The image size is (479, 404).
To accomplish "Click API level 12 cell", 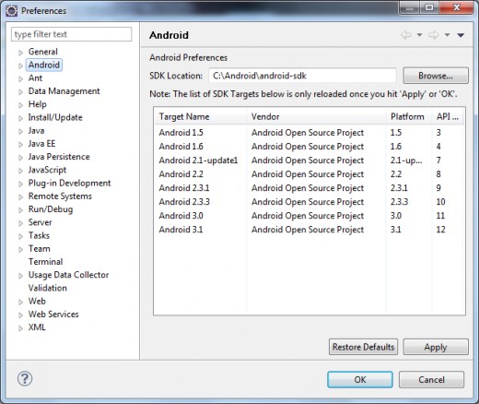I will 440,230.
